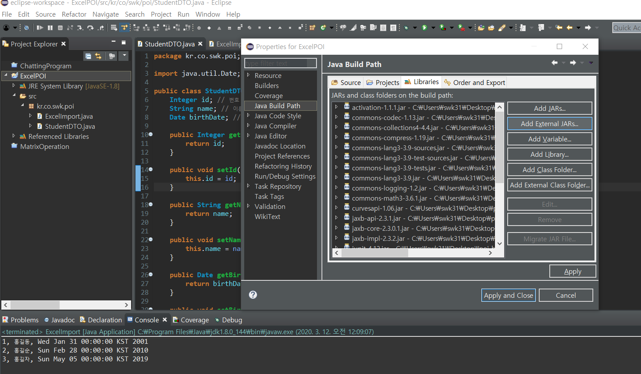The width and height of the screenshot is (641, 374).
Task: Expand the Resource properties category
Action: point(248,75)
